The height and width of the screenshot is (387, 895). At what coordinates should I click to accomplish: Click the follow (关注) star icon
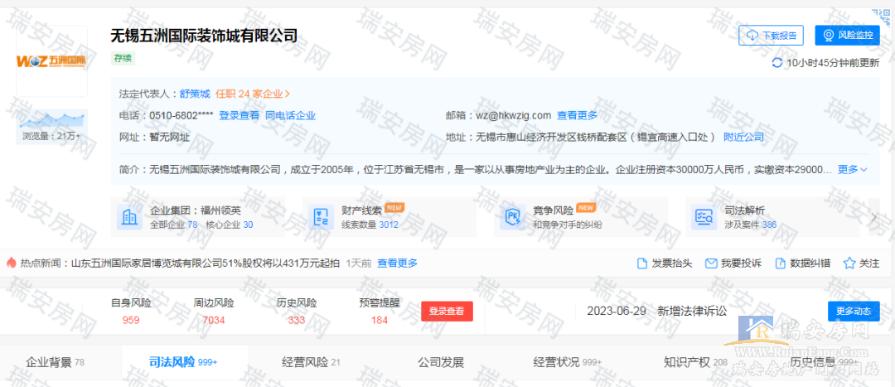[x=849, y=264]
